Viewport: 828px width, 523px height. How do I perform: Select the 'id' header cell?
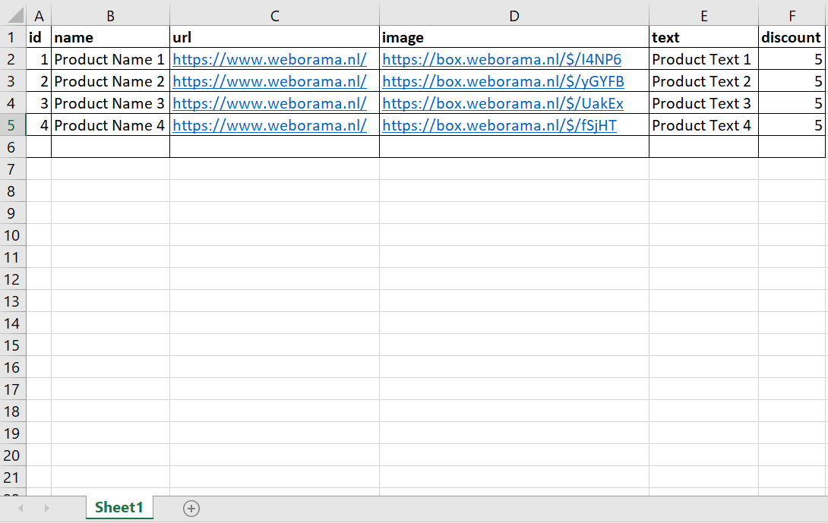click(x=39, y=37)
